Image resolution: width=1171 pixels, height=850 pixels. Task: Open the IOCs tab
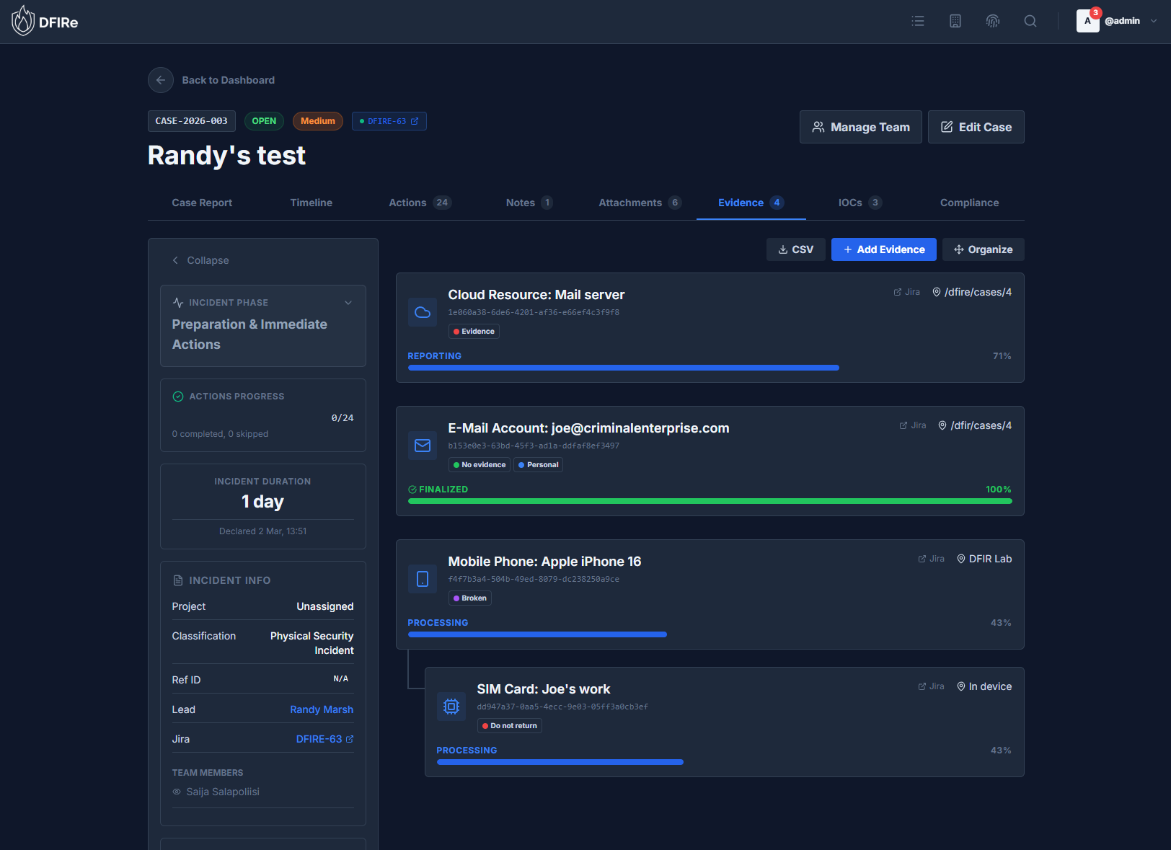point(859,203)
